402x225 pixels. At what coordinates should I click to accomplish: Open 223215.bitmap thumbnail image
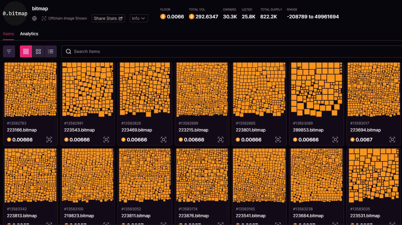(x=202, y=90)
